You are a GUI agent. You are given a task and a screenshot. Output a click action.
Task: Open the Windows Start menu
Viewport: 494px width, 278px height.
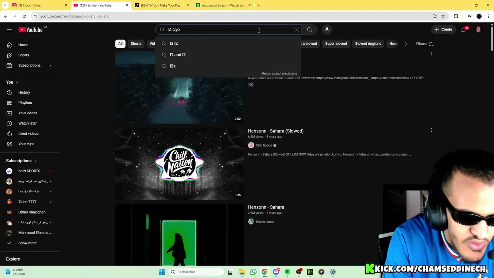pos(162,272)
